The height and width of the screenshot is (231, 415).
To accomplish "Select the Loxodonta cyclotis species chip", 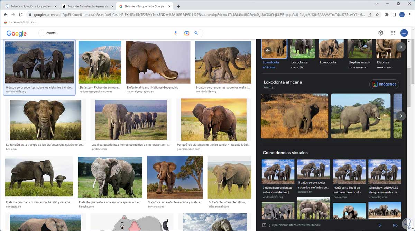I will (x=303, y=54).
